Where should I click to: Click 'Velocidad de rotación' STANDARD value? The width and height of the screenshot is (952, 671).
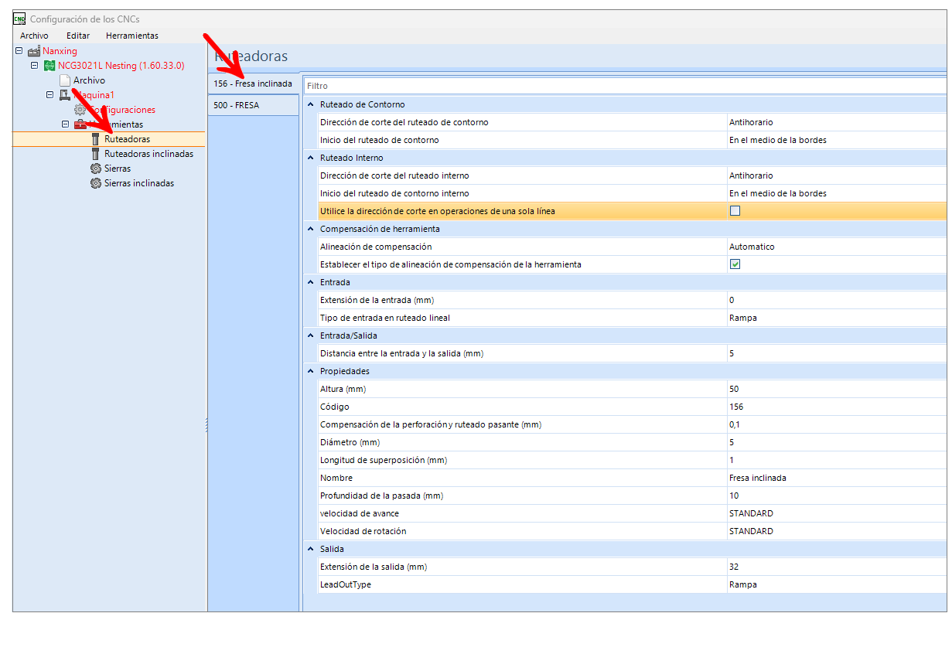(837, 531)
